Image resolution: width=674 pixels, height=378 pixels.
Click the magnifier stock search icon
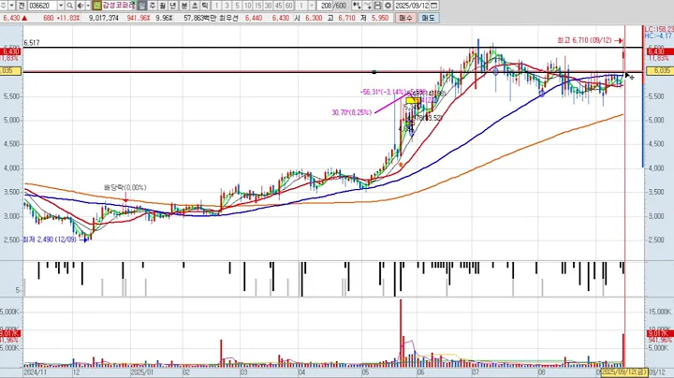pyautogui.click(x=69, y=6)
